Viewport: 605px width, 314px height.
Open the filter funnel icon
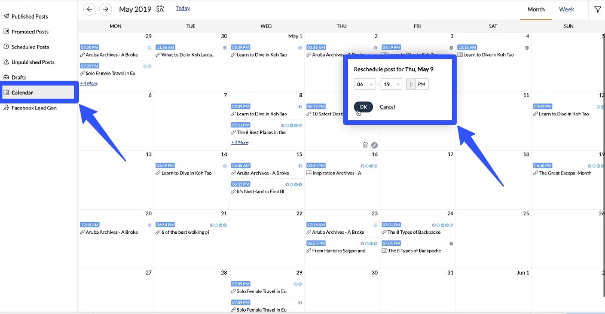click(x=597, y=9)
